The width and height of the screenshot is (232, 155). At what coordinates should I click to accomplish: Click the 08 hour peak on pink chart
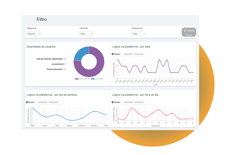pyautogui.click(x=132, y=108)
